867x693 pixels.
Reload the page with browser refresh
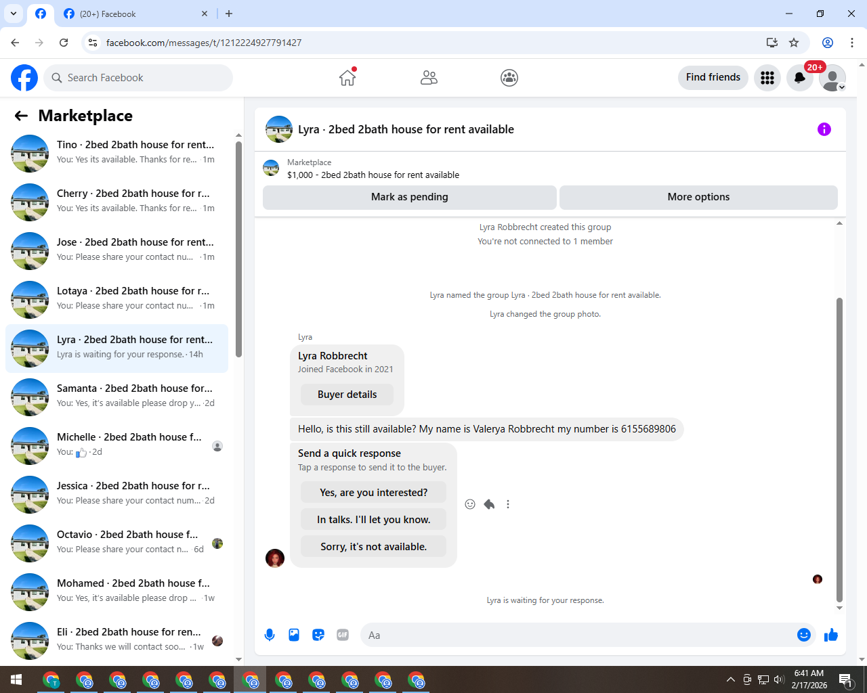pyautogui.click(x=64, y=43)
